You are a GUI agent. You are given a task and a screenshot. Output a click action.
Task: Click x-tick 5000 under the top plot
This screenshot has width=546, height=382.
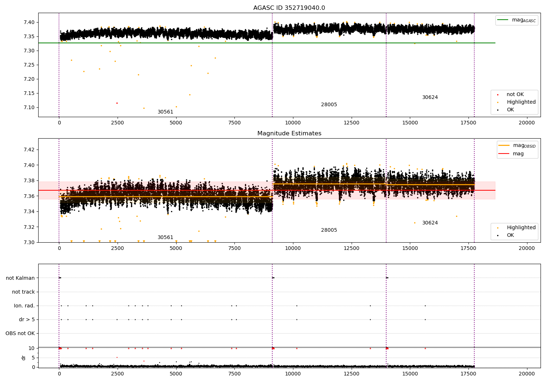pyautogui.click(x=176, y=123)
